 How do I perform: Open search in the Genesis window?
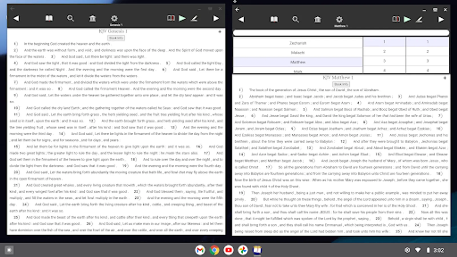click(x=71, y=19)
